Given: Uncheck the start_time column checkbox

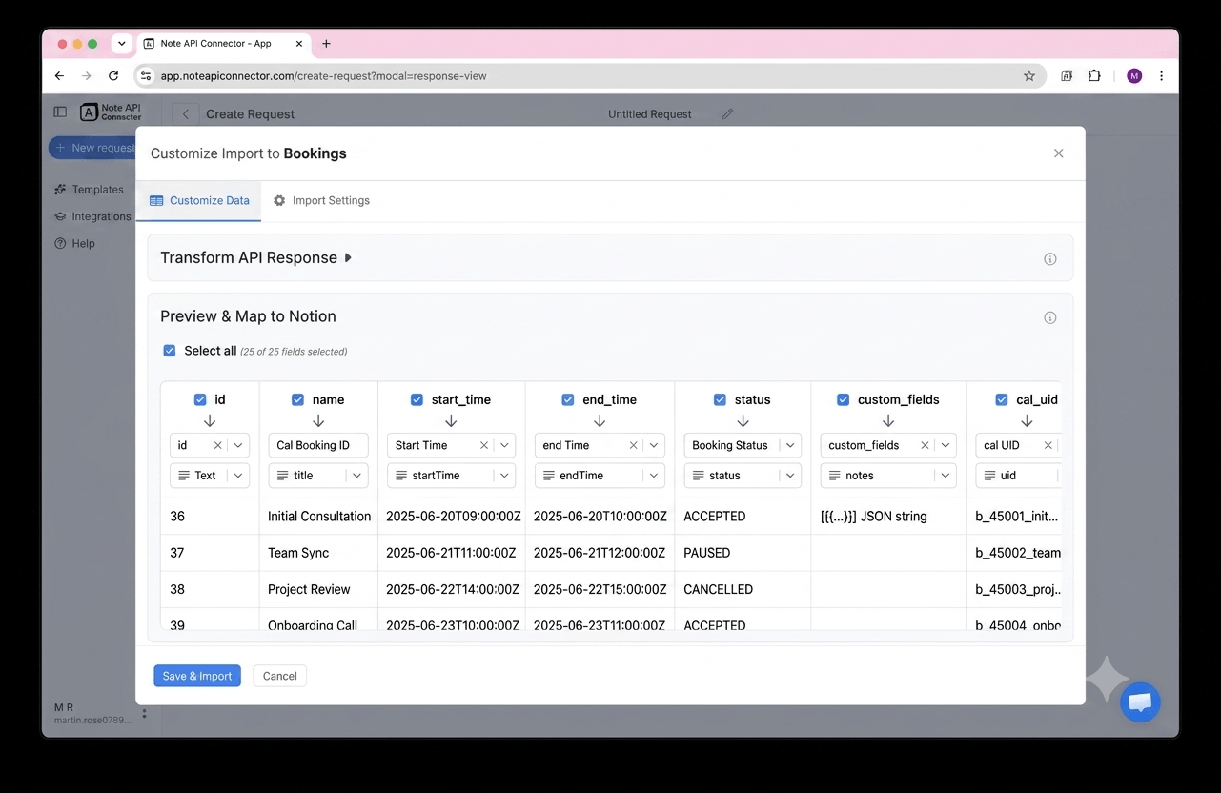Looking at the screenshot, I should [x=417, y=400].
